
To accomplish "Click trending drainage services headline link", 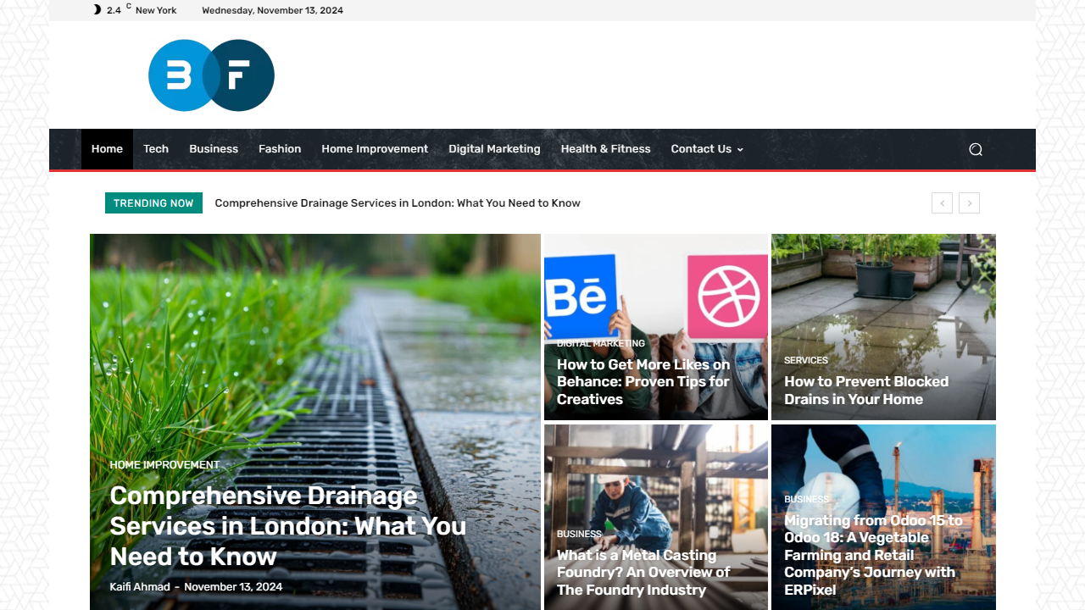I will coord(398,203).
